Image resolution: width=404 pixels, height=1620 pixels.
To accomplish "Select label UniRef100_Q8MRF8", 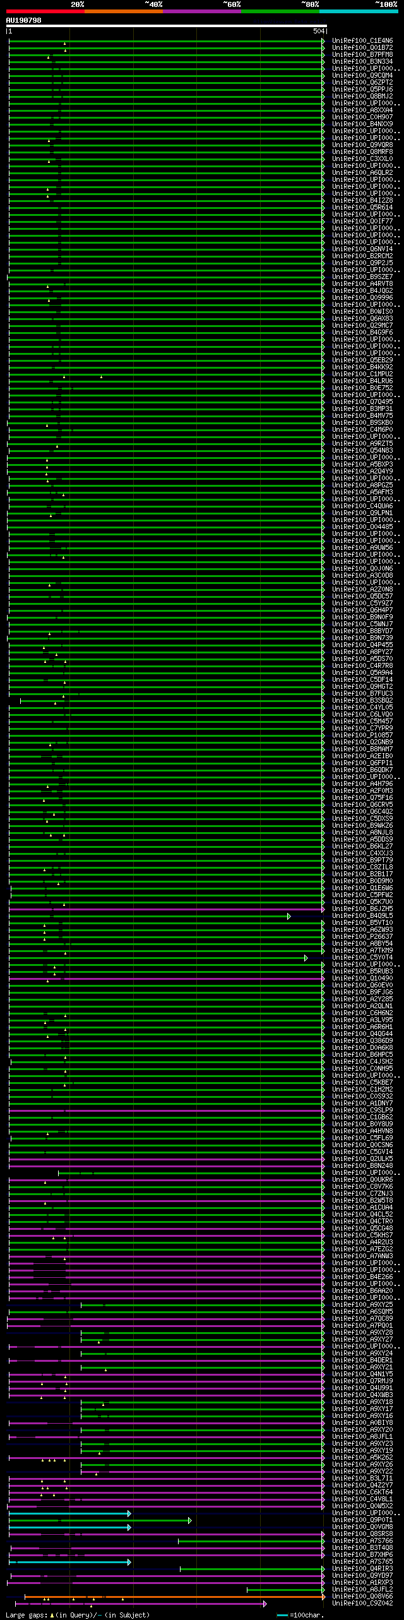I will pyautogui.click(x=362, y=152).
